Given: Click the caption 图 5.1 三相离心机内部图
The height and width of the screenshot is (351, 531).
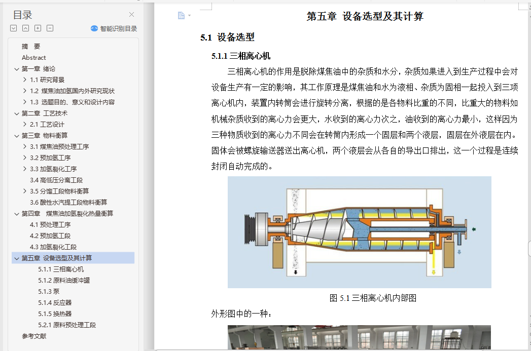Looking at the screenshot, I should coord(373,298).
